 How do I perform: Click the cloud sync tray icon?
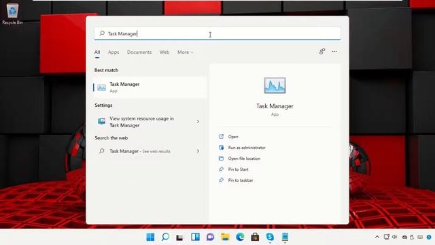pos(405,238)
